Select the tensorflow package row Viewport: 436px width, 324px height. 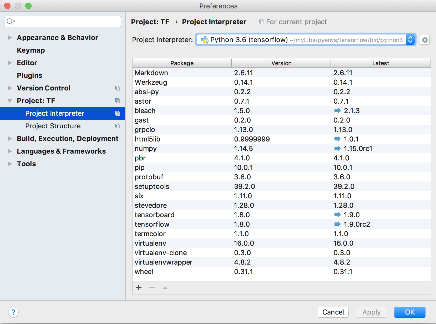pos(281,224)
